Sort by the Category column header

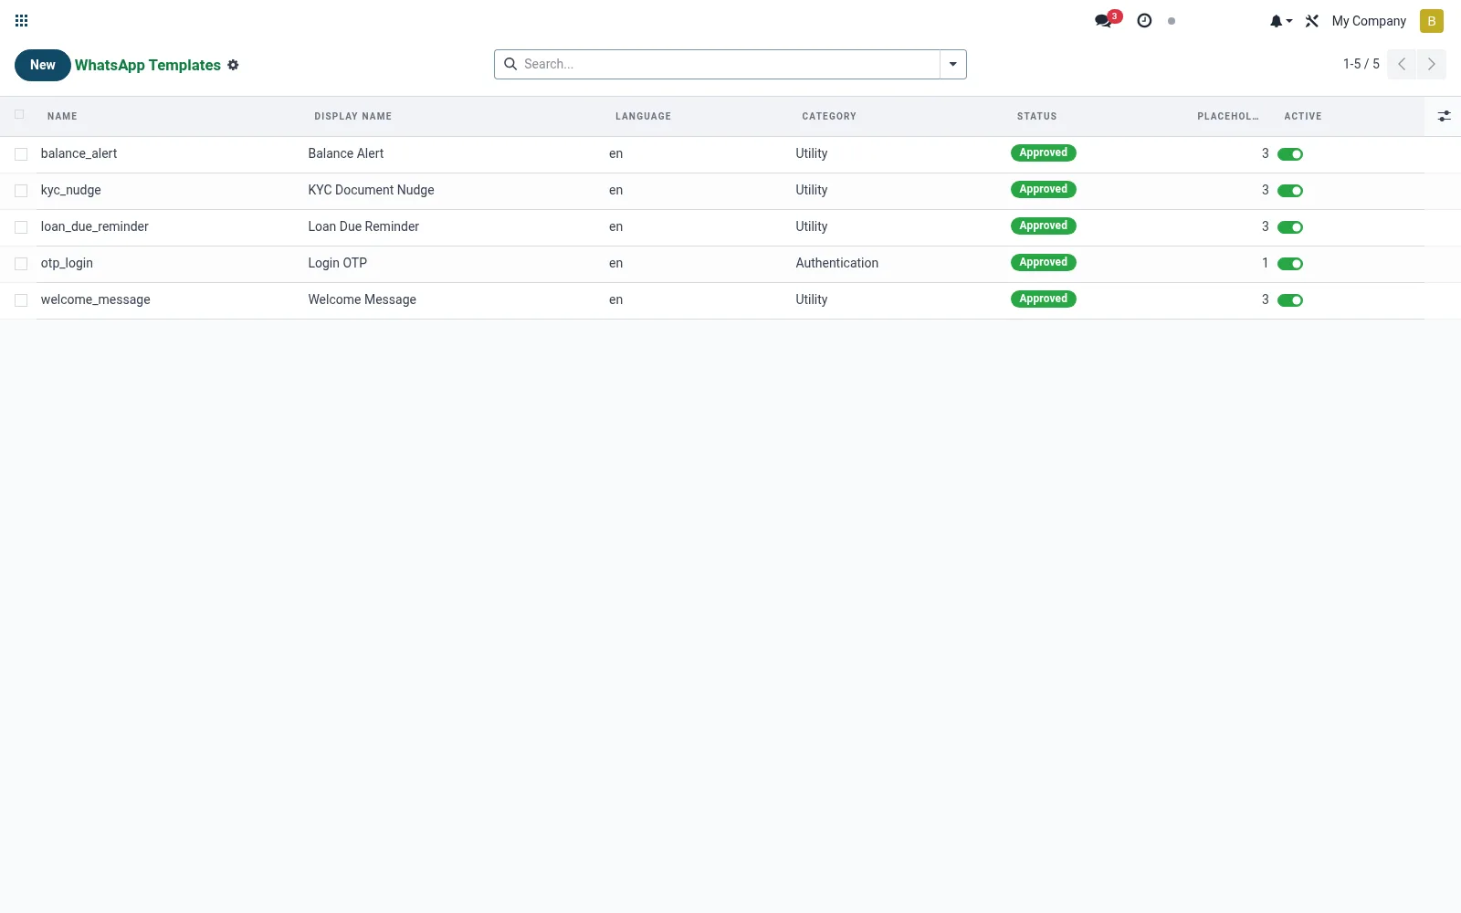(x=829, y=116)
